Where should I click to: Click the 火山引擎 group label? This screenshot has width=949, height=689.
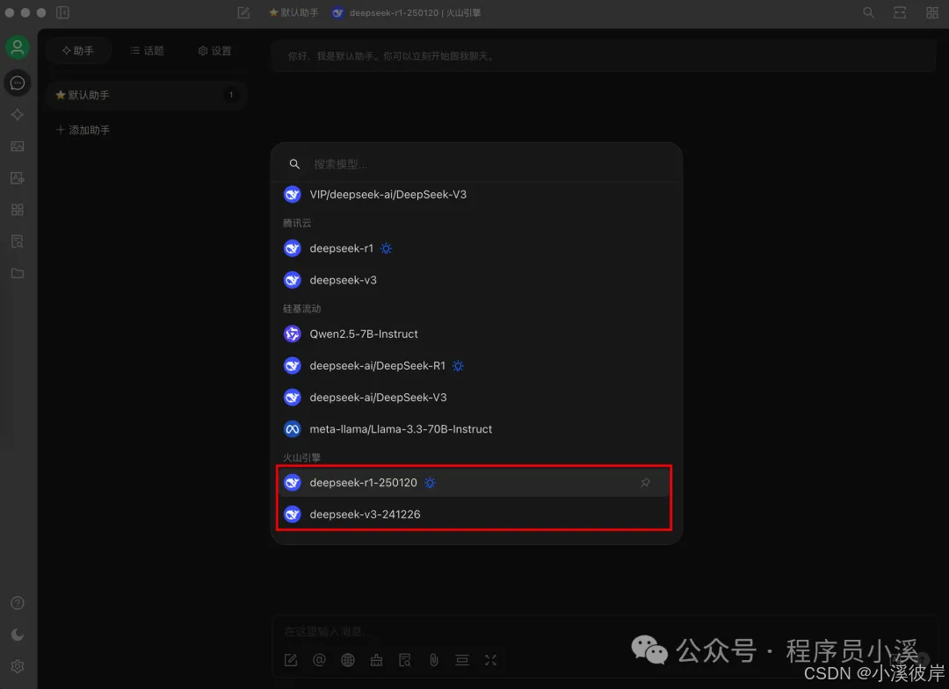301,457
